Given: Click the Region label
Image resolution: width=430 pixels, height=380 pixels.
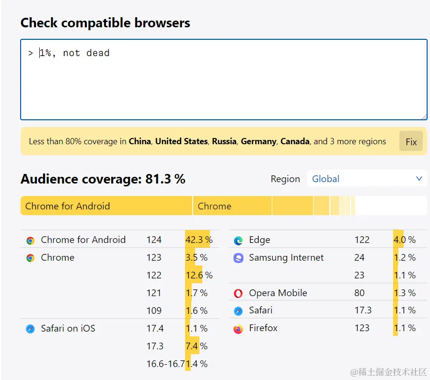Looking at the screenshot, I should 285,179.
